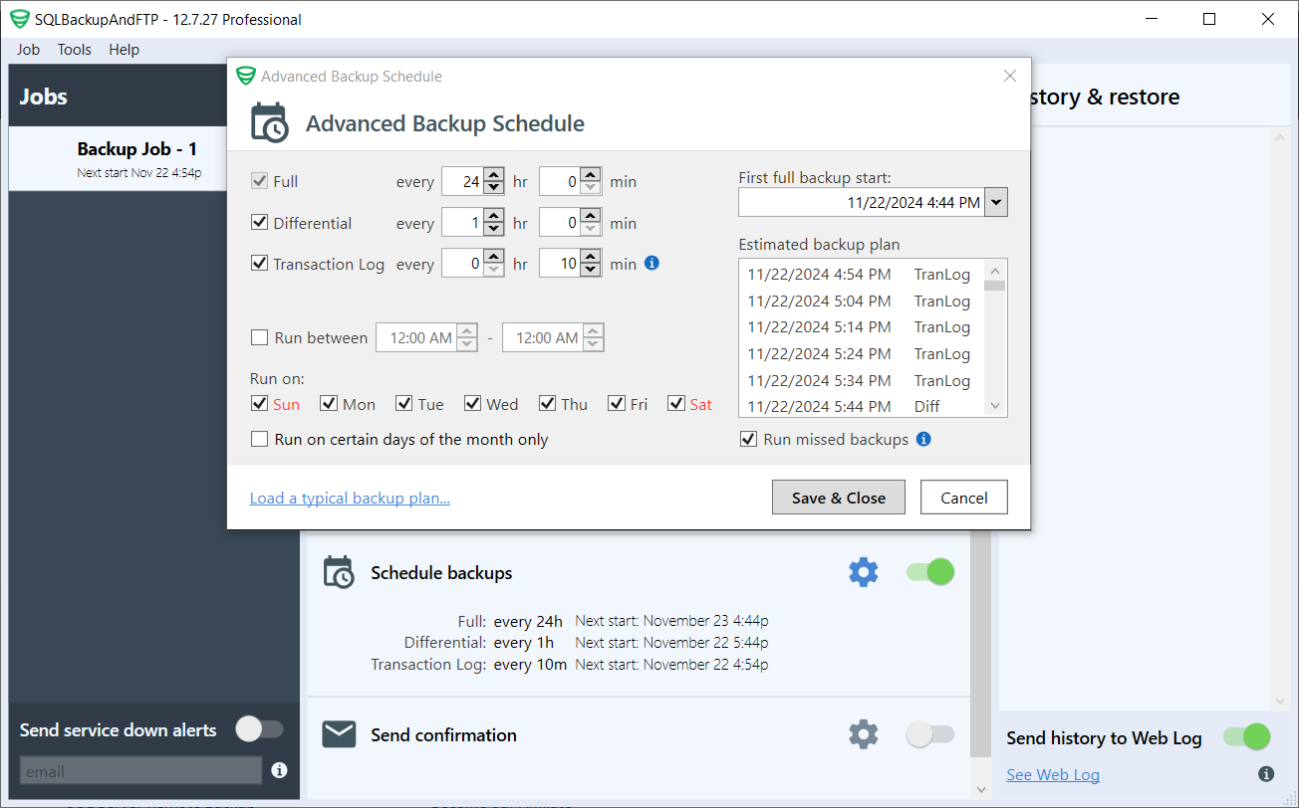The width and height of the screenshot is (1299, 808).
Task: Click the Schedule backups settings gear
Action: (863, 572)
